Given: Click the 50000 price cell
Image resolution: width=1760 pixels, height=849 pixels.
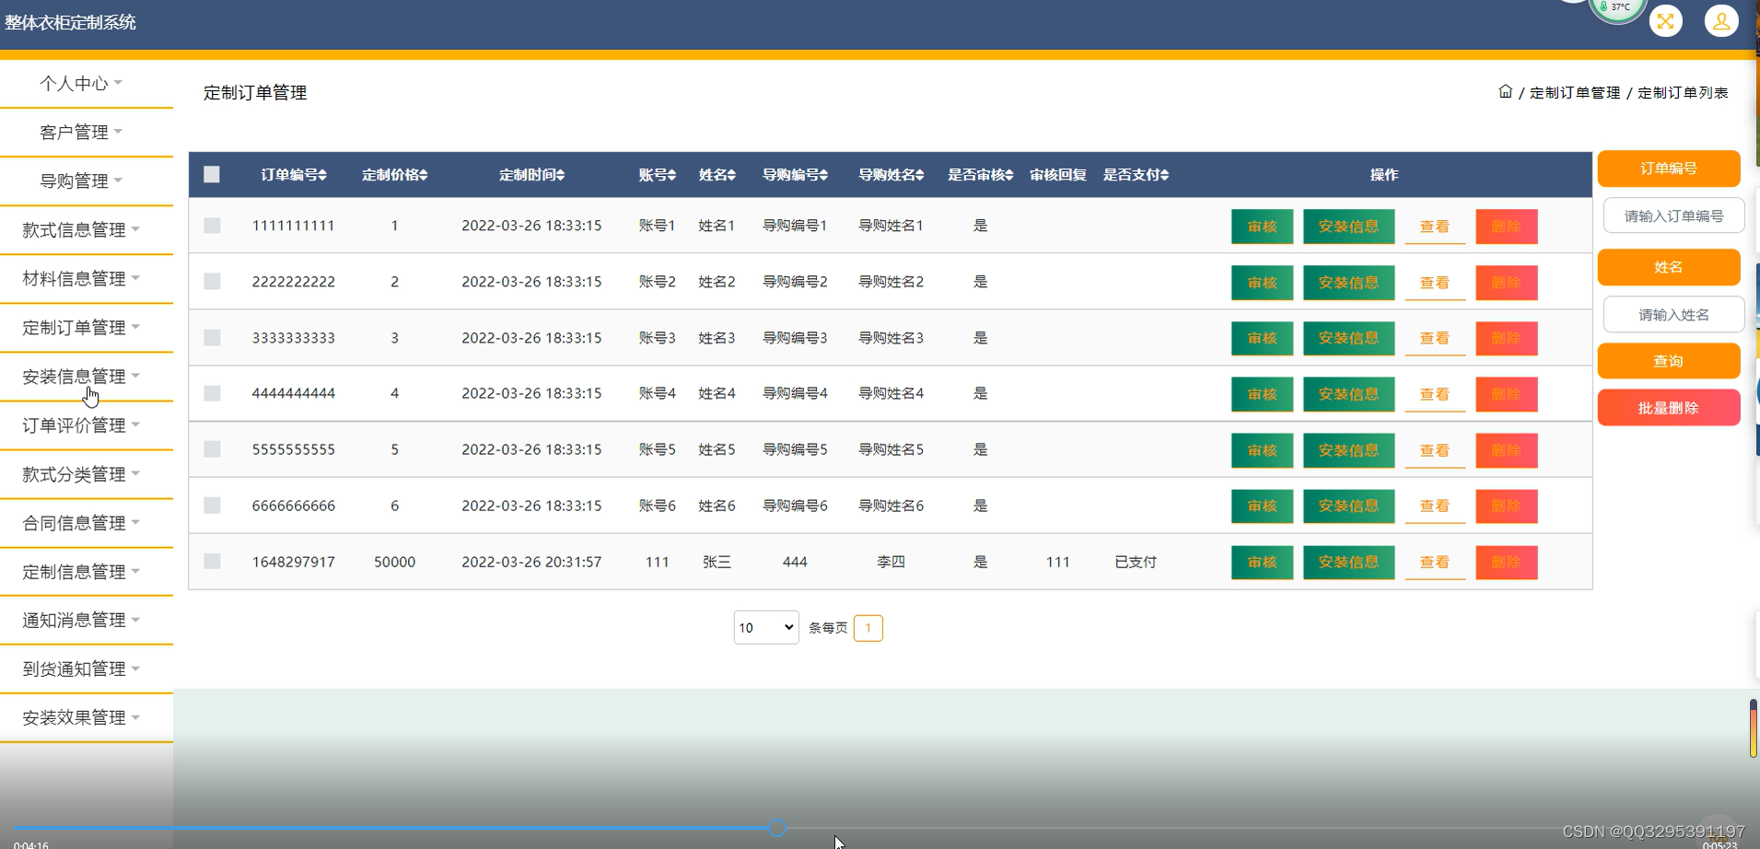Looking at the screenshot, I should [x=394, y=562].
